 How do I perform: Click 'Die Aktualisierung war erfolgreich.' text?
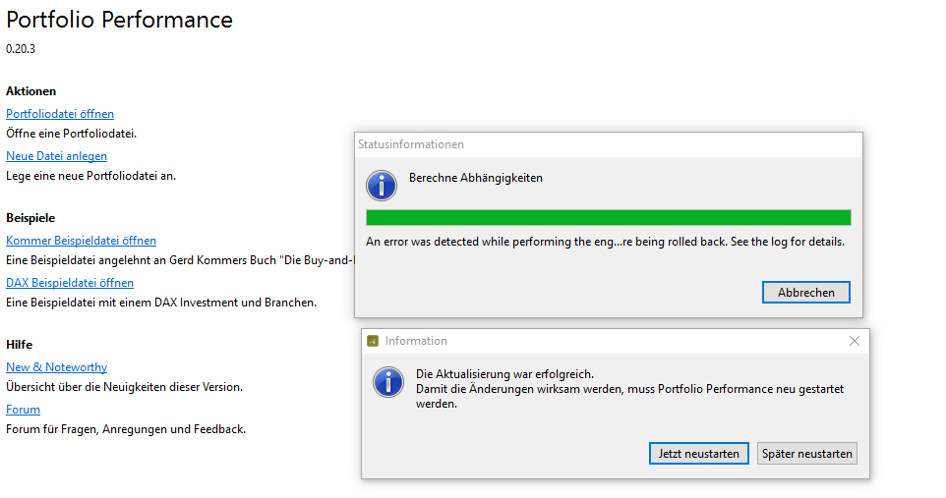tap(505, 374)
